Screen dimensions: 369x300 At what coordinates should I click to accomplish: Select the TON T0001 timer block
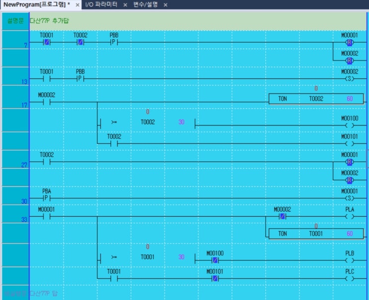click(316, 234)
